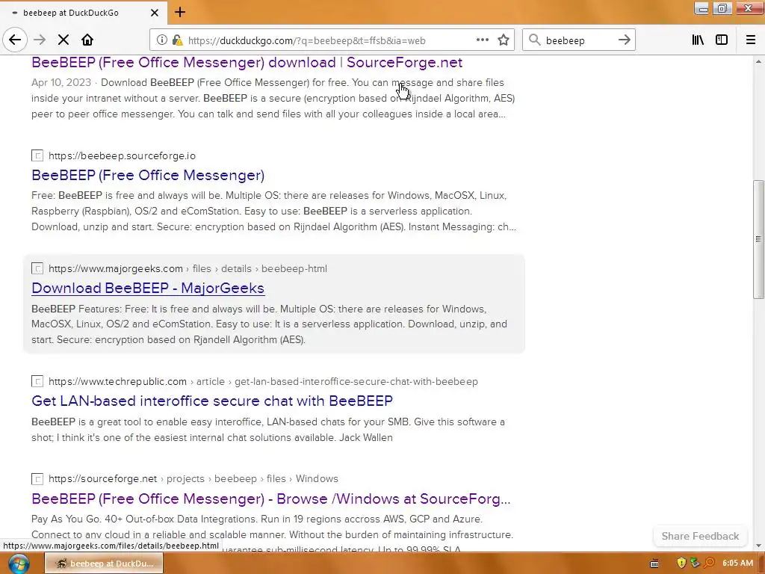Click the https://beebeep.sourceforge.io URL text
Image resolution: width=765 pixels, height=574 pixels.
click(x=122, y=155)
